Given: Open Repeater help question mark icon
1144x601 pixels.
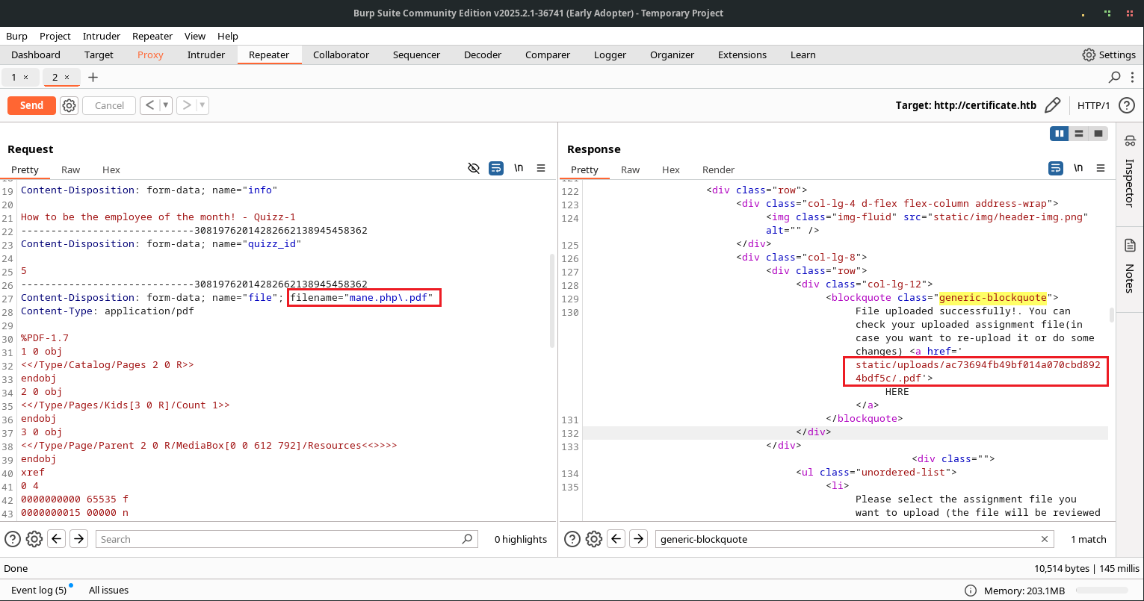Looking at the screenshot, I should 1127,105.
